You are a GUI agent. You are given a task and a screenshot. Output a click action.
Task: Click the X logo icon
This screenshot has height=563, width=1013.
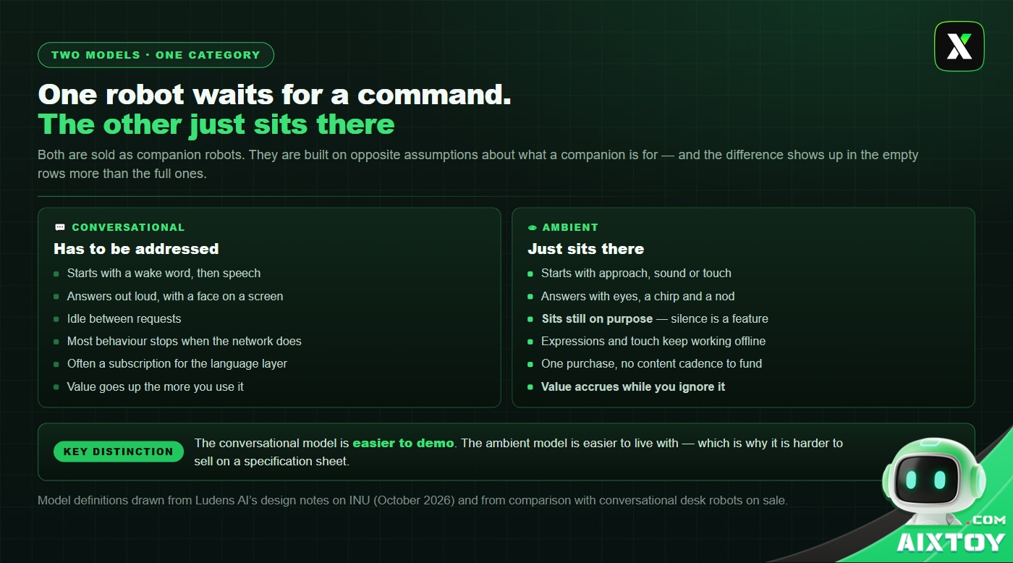coord(959,46)
